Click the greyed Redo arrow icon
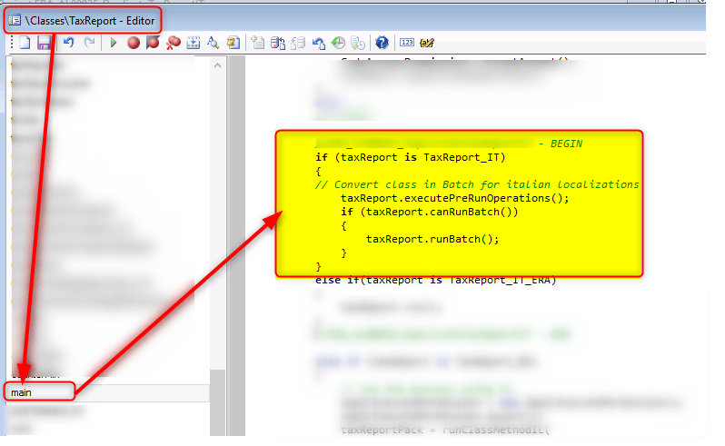725x446 pixels. tap(89, 43)
